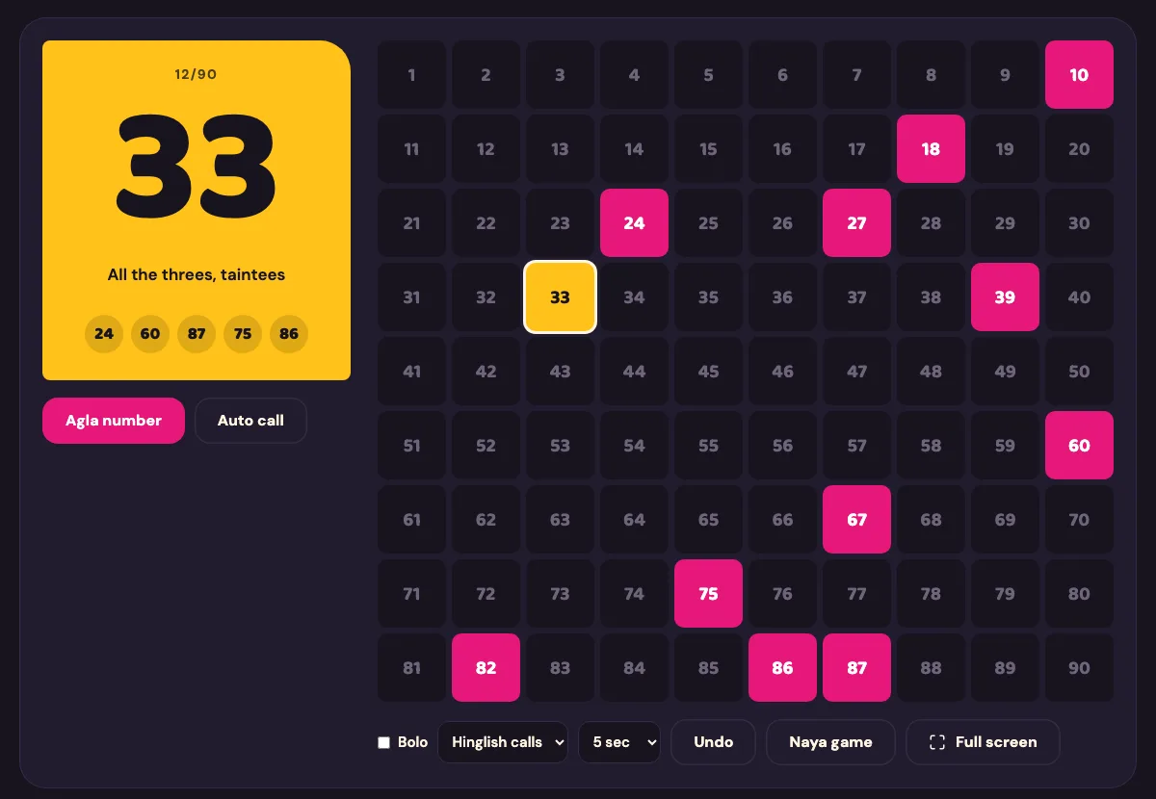Click board tile number 1

click(x=411, y=75)
